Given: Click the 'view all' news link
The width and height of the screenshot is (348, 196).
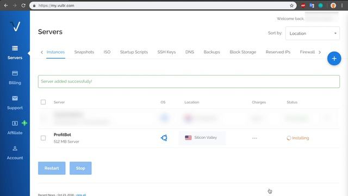Looking at the screenshot, I should coord(81,195).
